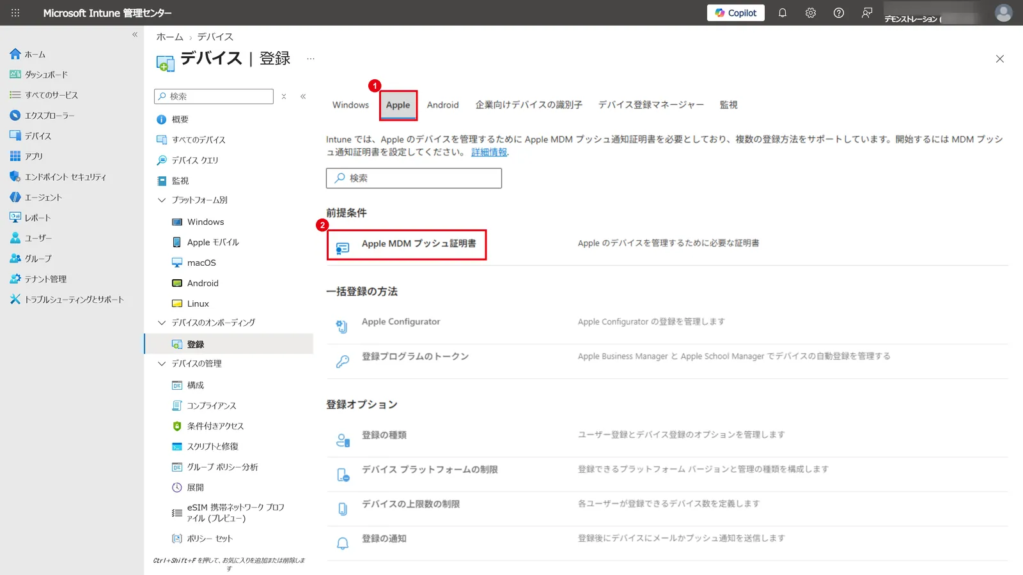The width and height of the screenshot is (1023, 575).
Task: Open the app launcher grid icon
Action: (15, 13)
